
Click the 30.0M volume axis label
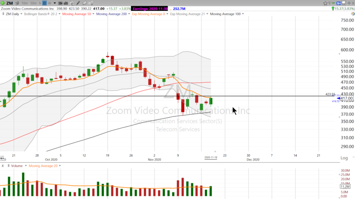coord(345,171)
